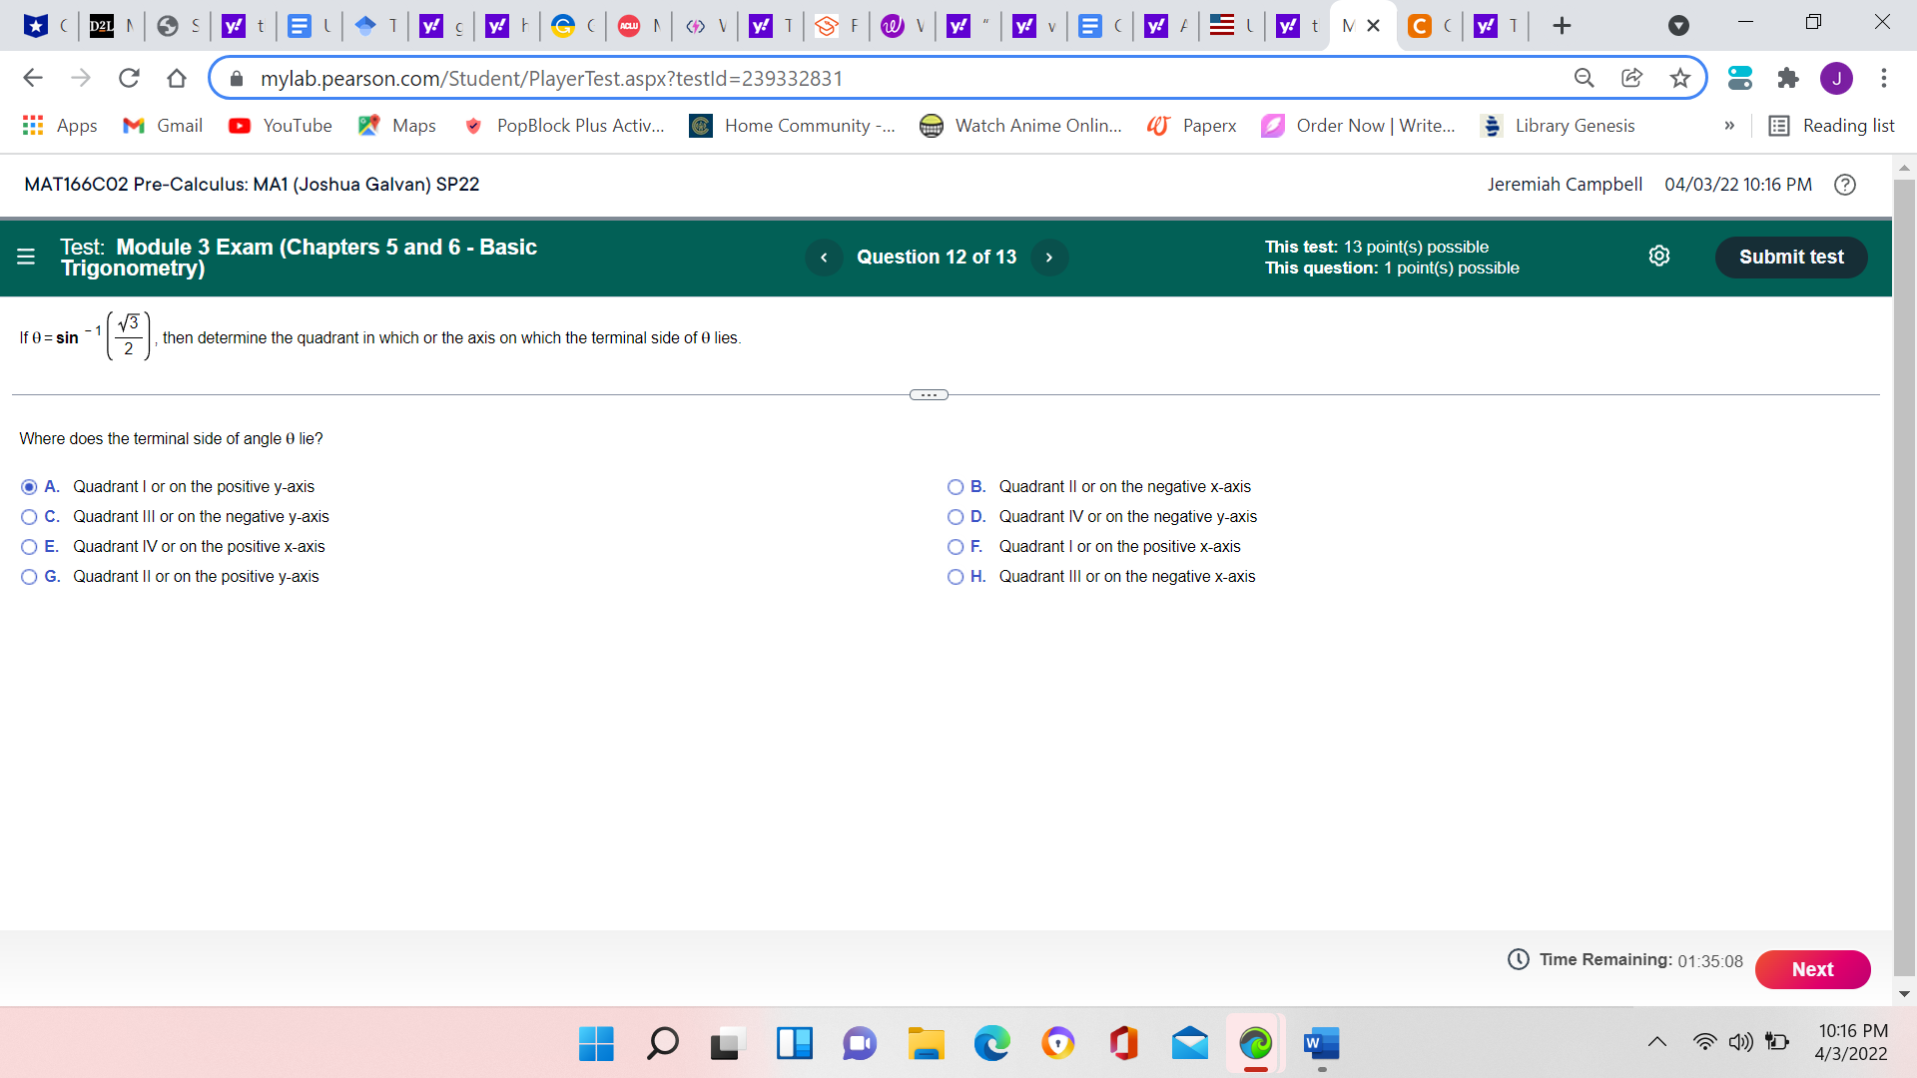The image size is (1917, 1078).
Task: Choose answer H, Quadrant III or negative x-axis
Action: (x=956, y=576)
